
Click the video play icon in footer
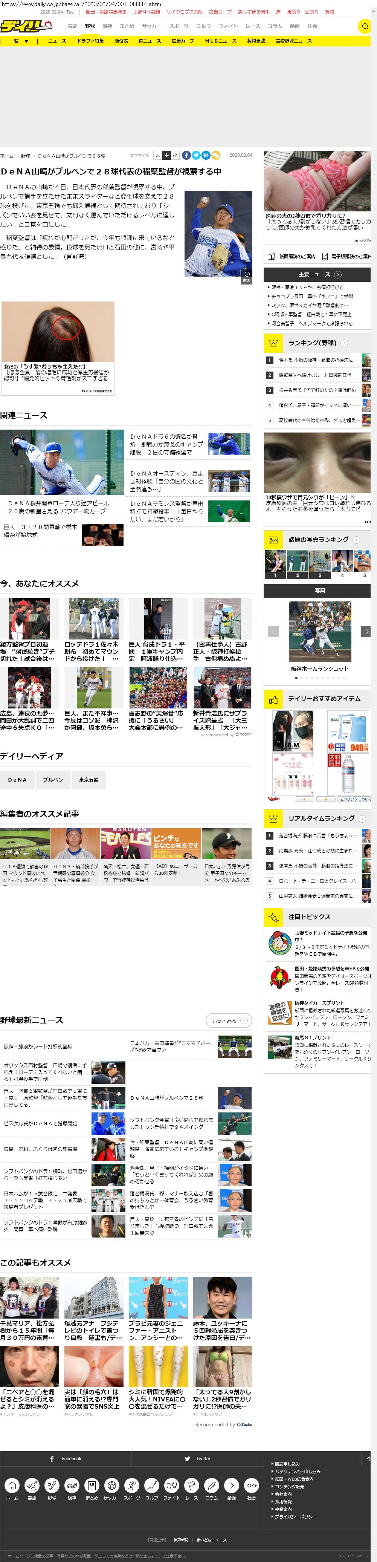click(x=231, y=1485)
